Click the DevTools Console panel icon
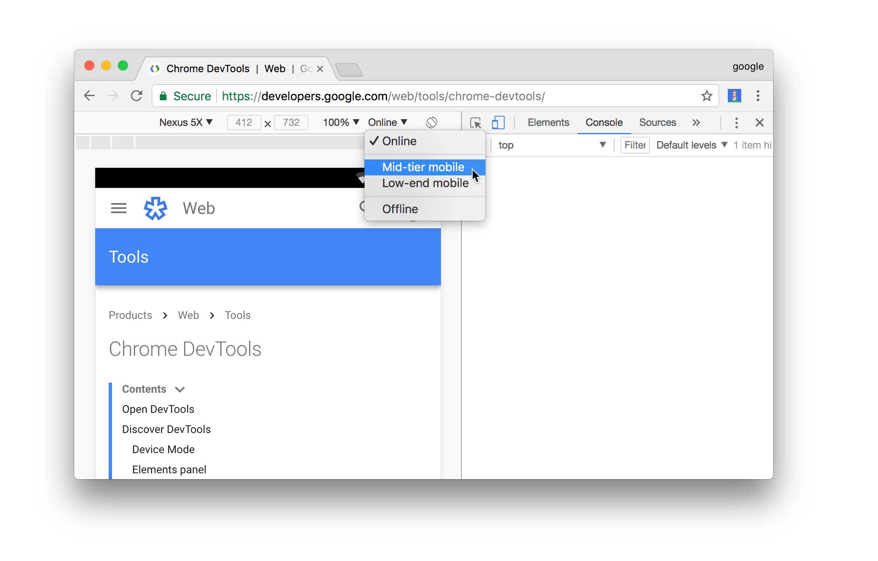Screen dimensions: 878x561 pyautogui.click(x=604, y=123)
